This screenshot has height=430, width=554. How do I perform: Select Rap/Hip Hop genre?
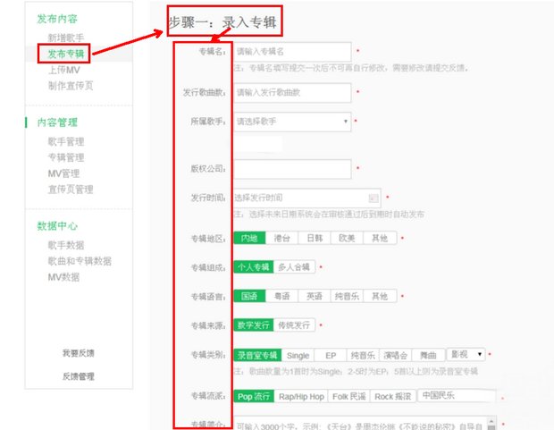pos(301,396)
